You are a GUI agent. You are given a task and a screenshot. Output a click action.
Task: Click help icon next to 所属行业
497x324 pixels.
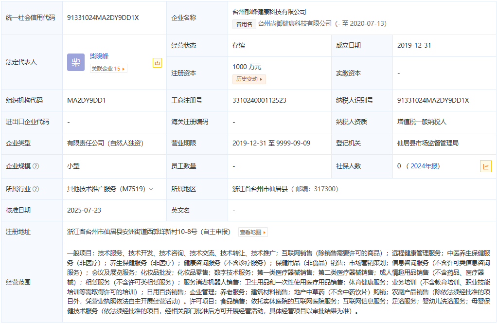[x=36, y=189]
